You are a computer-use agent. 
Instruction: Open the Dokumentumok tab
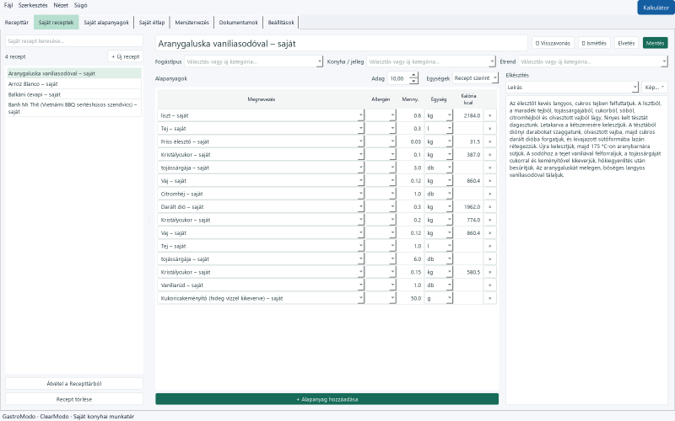[238, 23]
